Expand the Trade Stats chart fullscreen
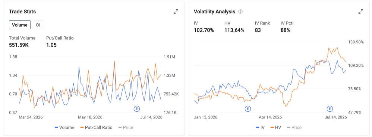The image size is (372, 137). tap(176, 12)
